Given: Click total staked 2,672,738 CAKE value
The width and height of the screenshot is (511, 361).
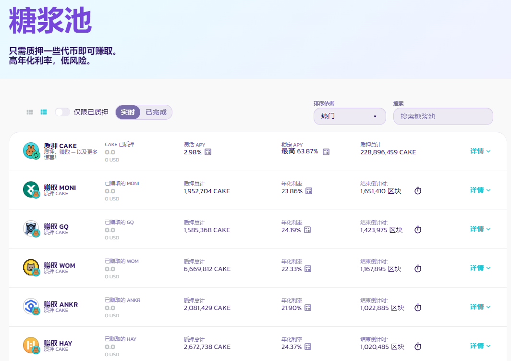Looking at the screenshot, I should coord(207,347).
